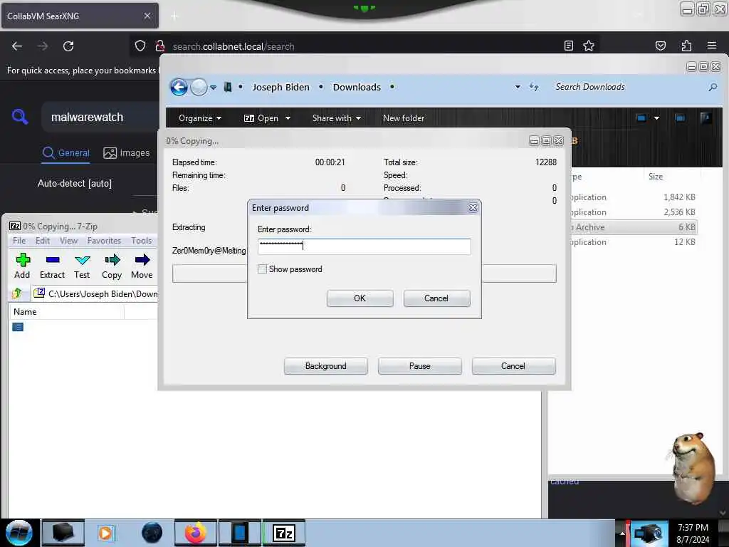Bookmark this page with star icon
The image size is (729, 547).
589,46
